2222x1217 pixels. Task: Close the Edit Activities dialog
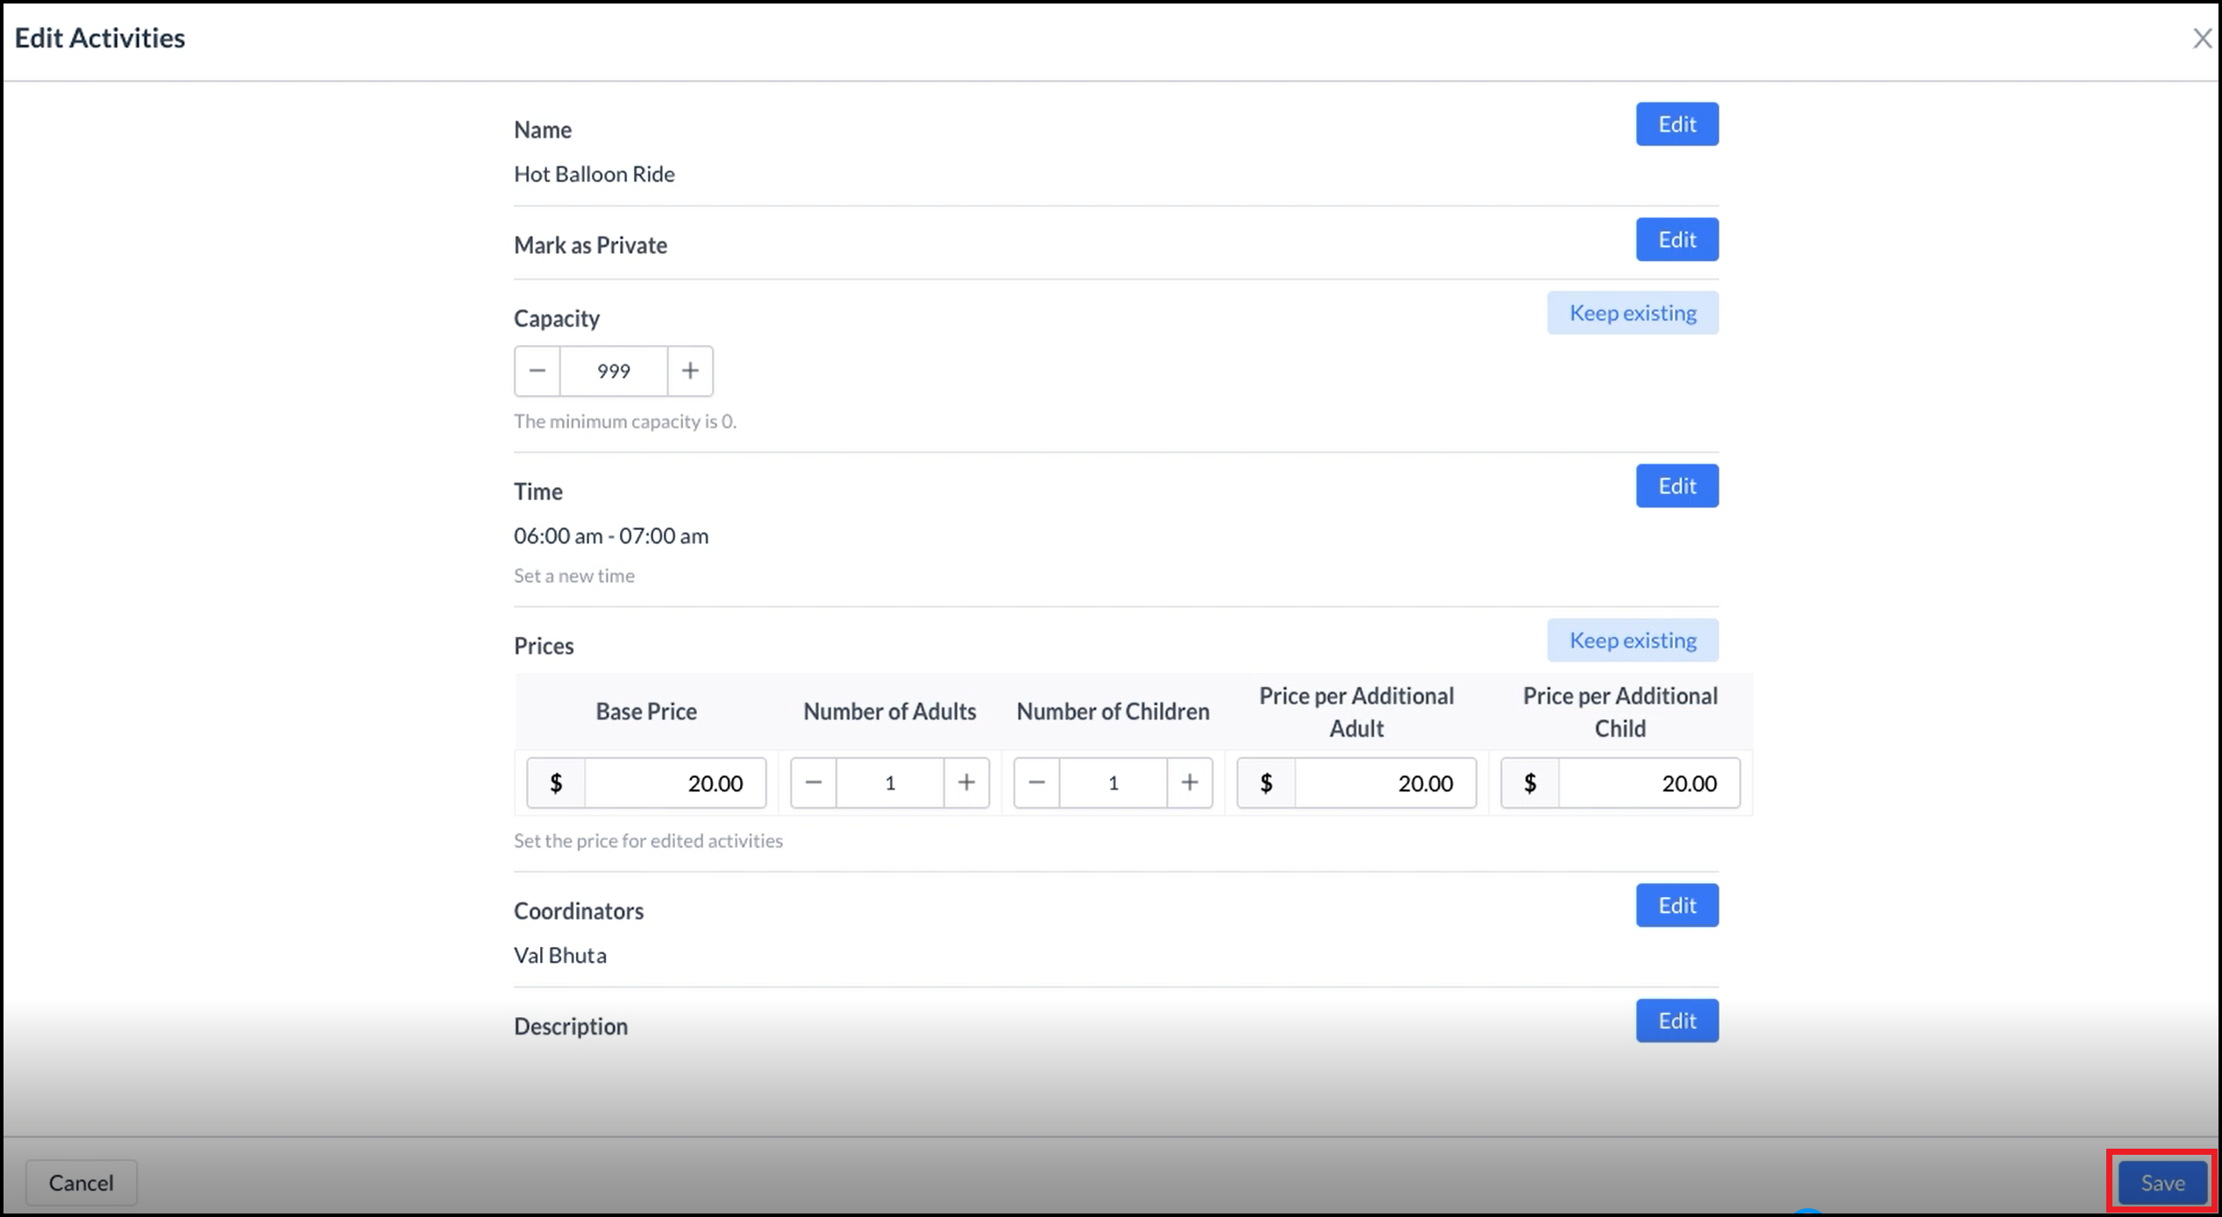pos(2202,39)
